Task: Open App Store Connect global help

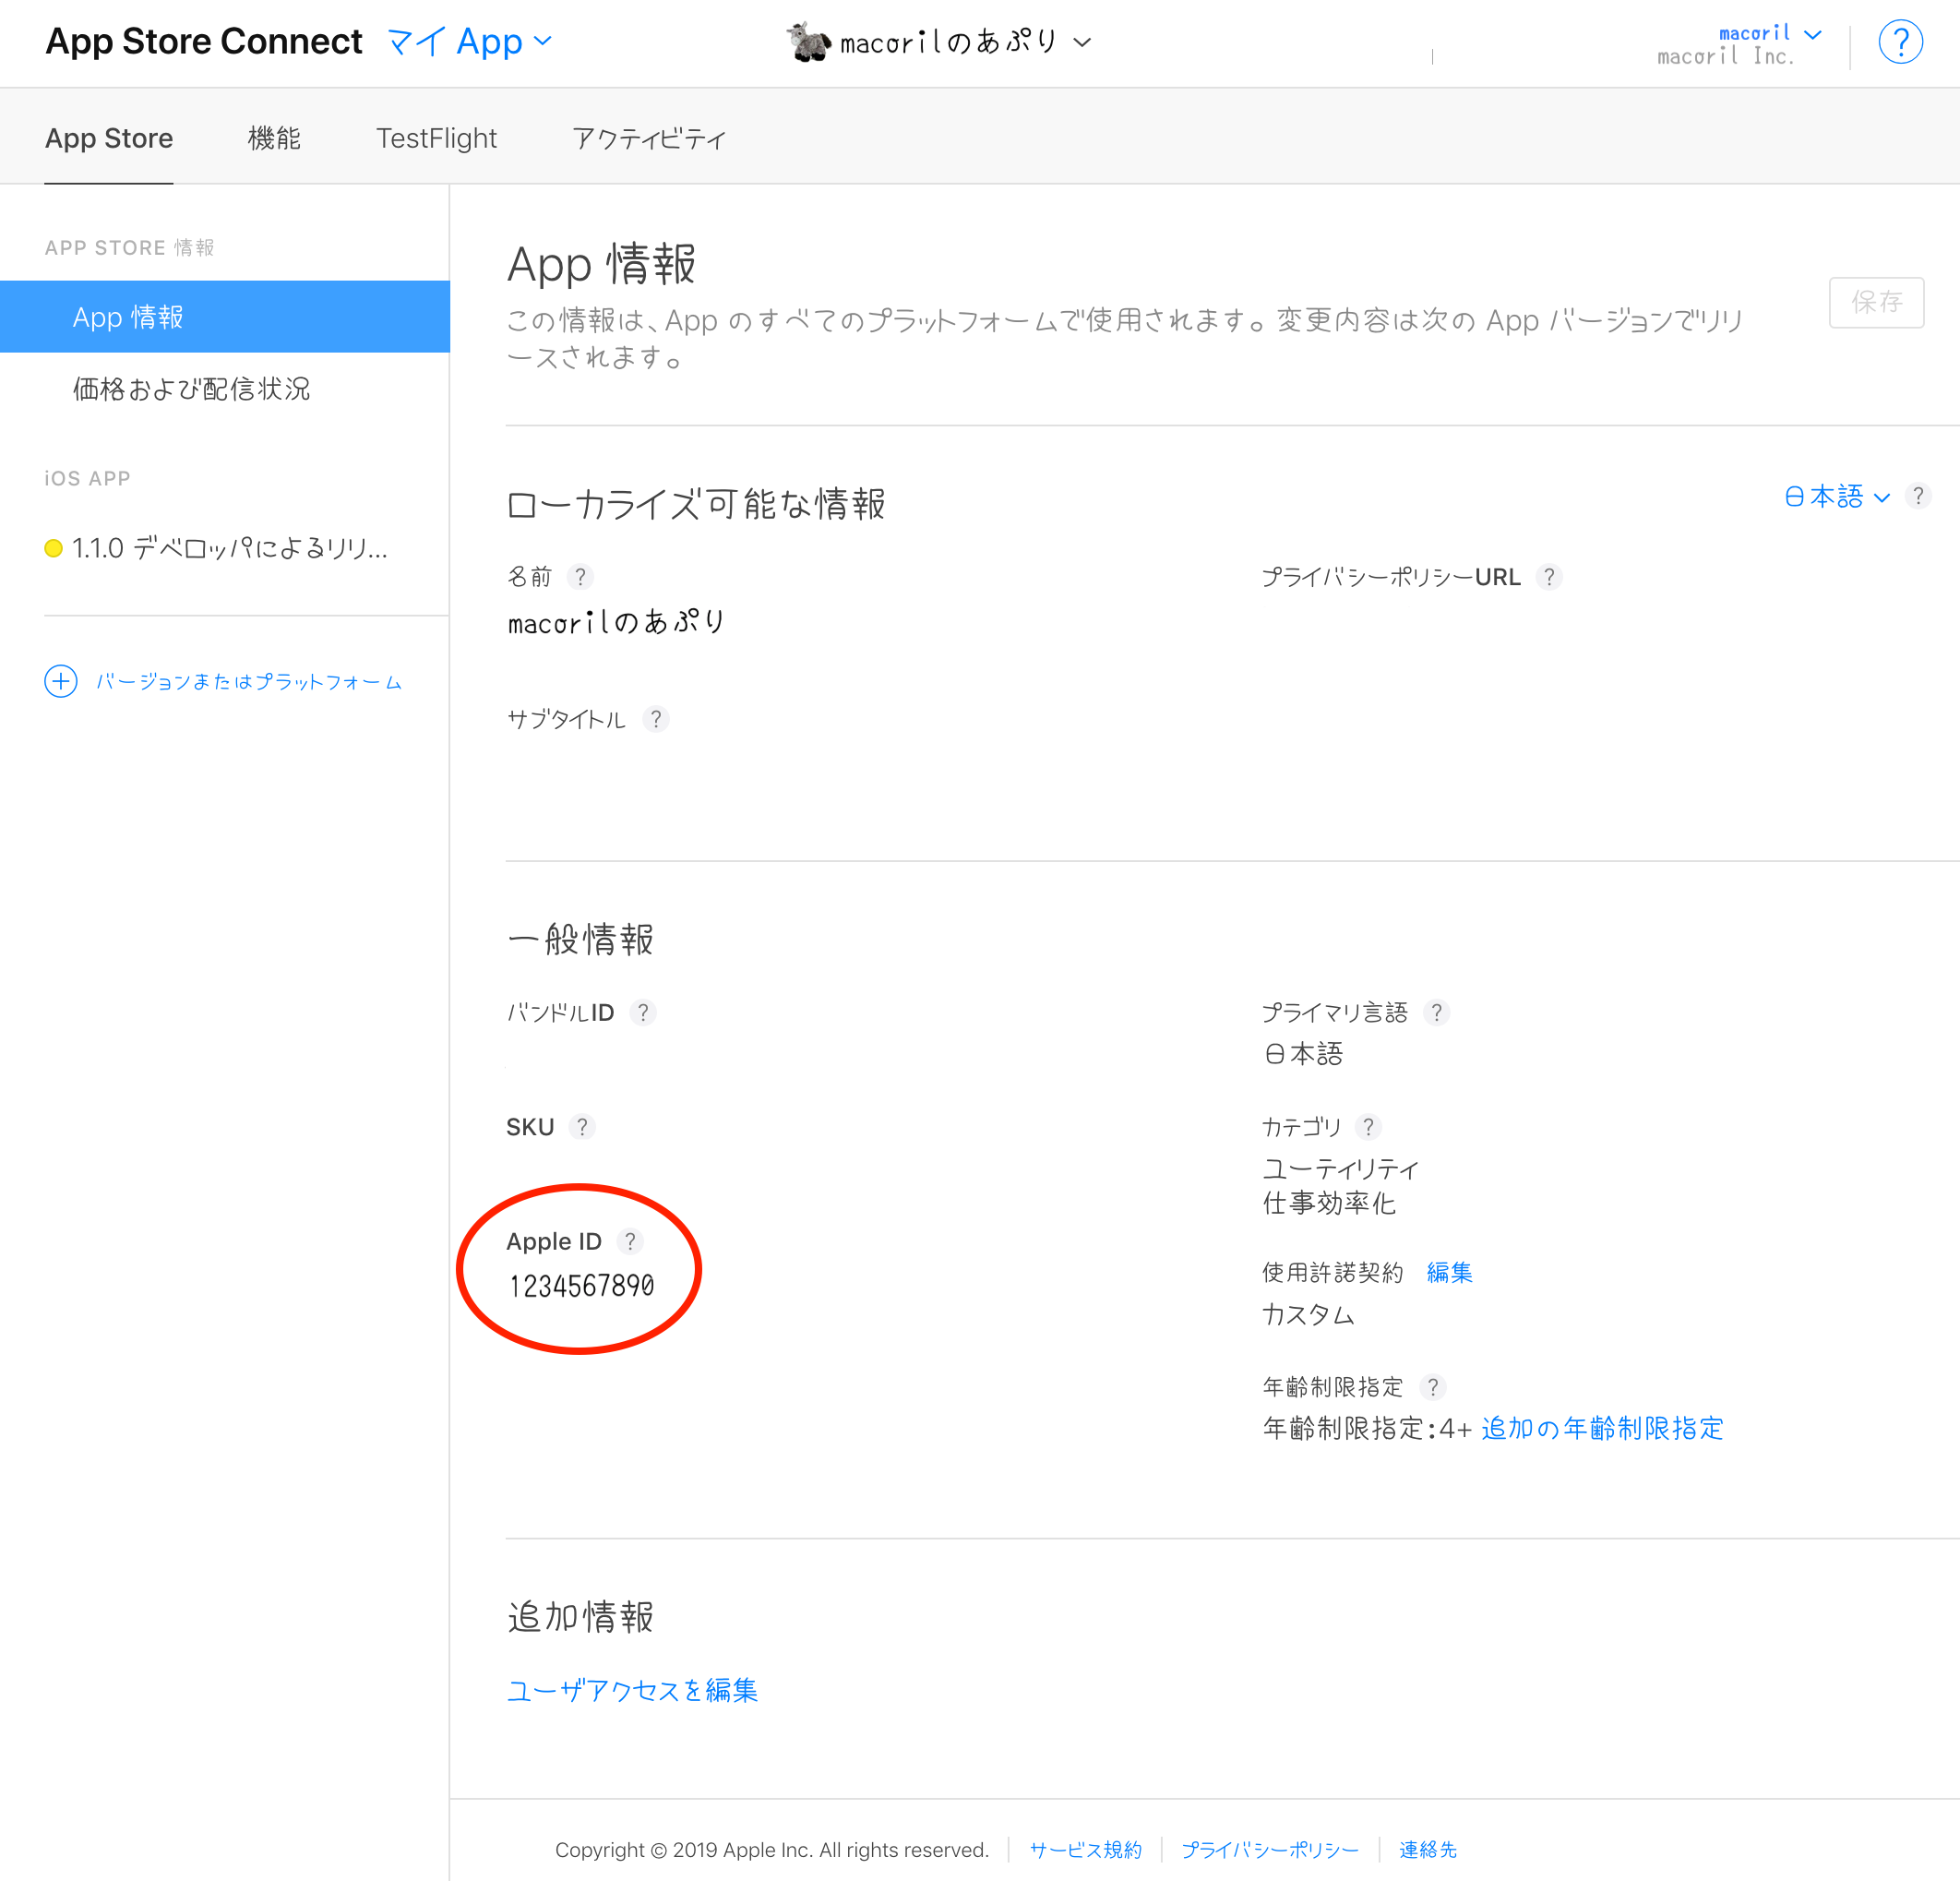Action: coord(1901,41)
